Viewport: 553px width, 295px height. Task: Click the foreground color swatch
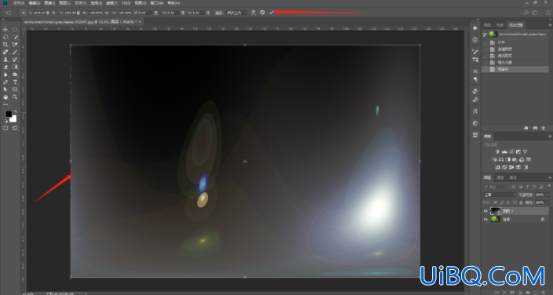[8, 114]
